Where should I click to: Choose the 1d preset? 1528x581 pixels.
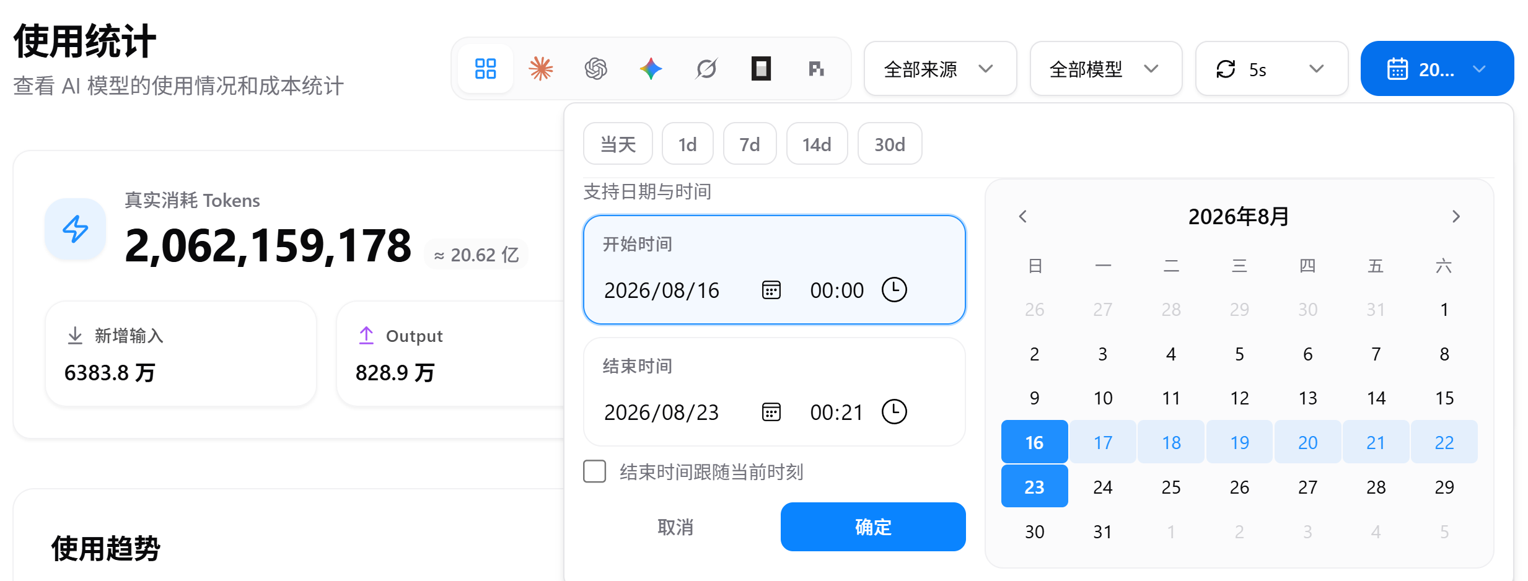(687, 144)
